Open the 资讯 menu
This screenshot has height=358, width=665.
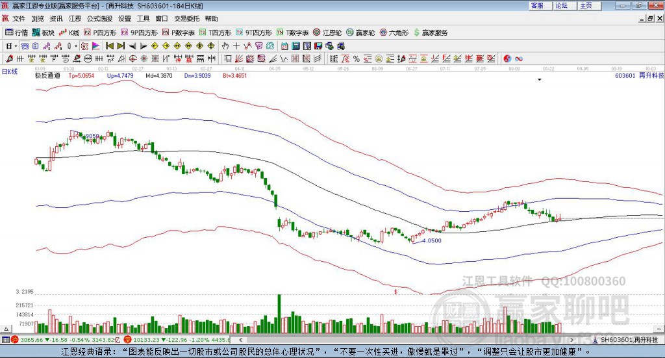pos(56,19)
